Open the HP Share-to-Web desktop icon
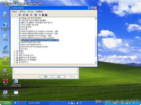 coord(5,72)
